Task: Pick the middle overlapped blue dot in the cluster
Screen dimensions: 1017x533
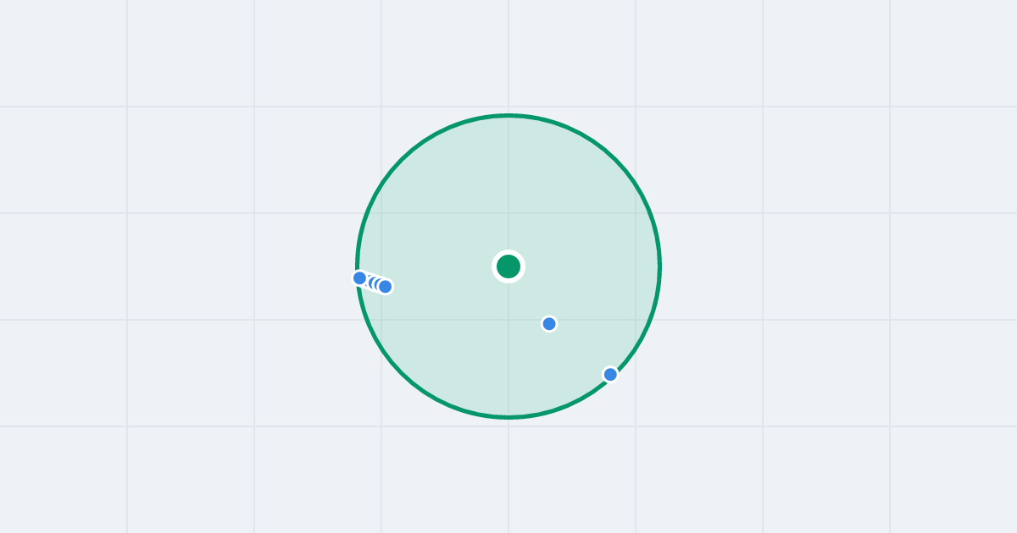Action: 375,283
